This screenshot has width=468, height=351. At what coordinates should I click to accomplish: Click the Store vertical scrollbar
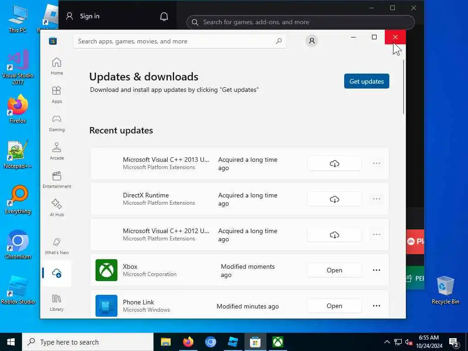[404, 86]
